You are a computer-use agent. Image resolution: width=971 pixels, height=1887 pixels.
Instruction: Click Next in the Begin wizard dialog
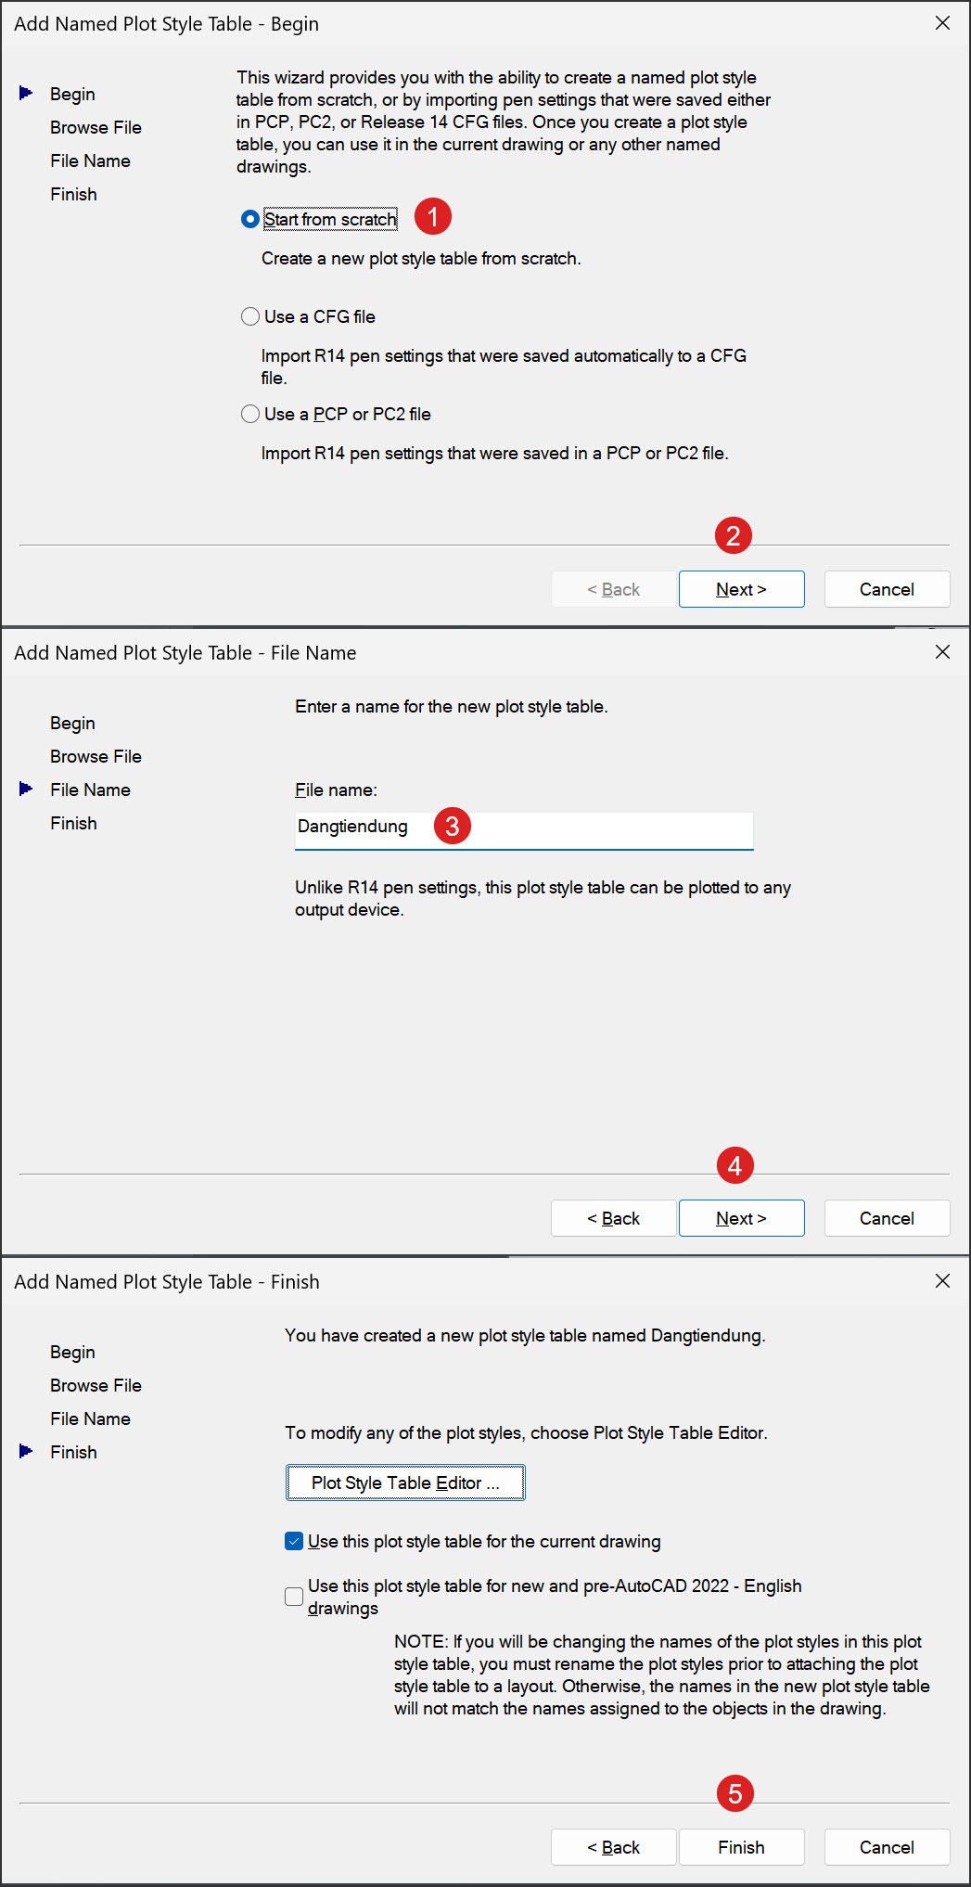click(741, 589)
